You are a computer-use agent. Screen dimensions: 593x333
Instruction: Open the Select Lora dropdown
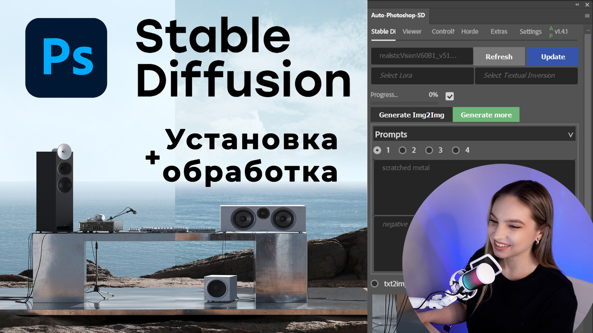[x=422, y=76]
